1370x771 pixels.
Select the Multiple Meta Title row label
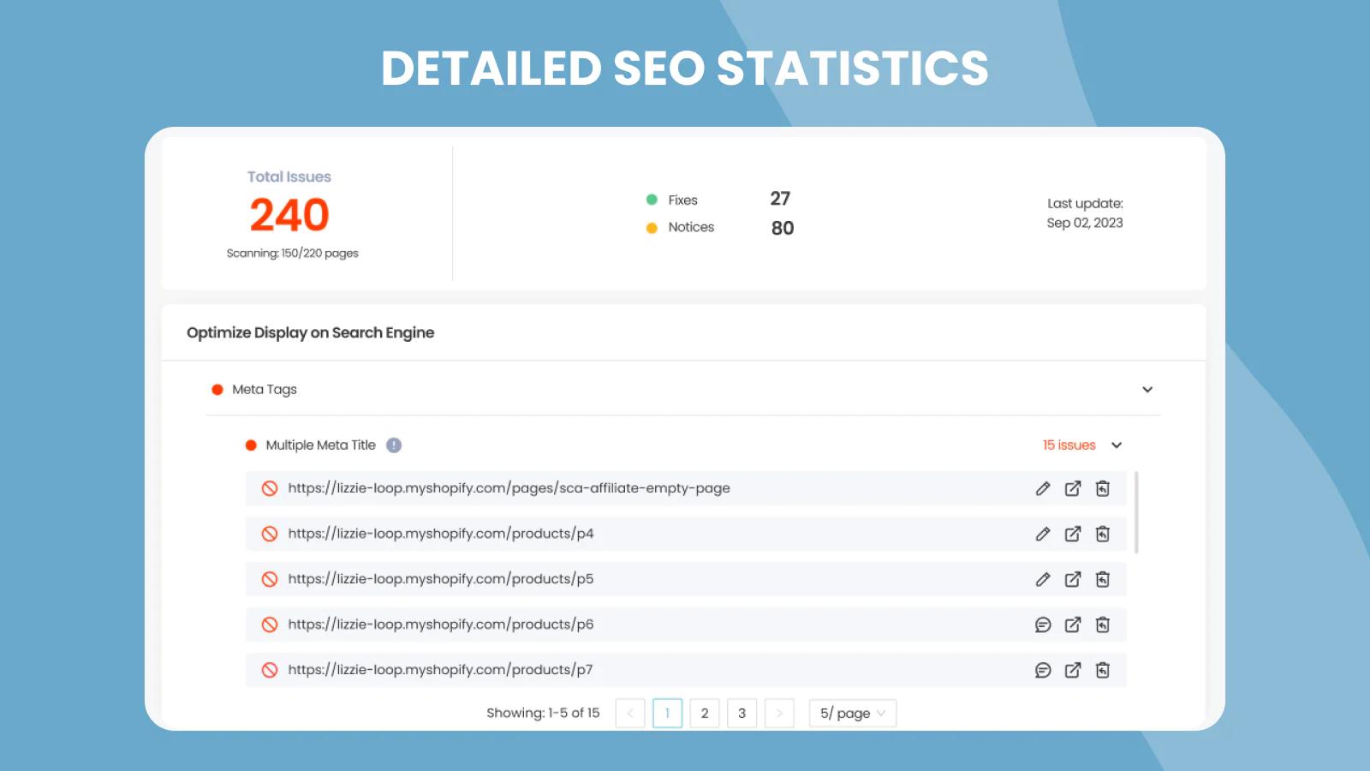[320, 445]
